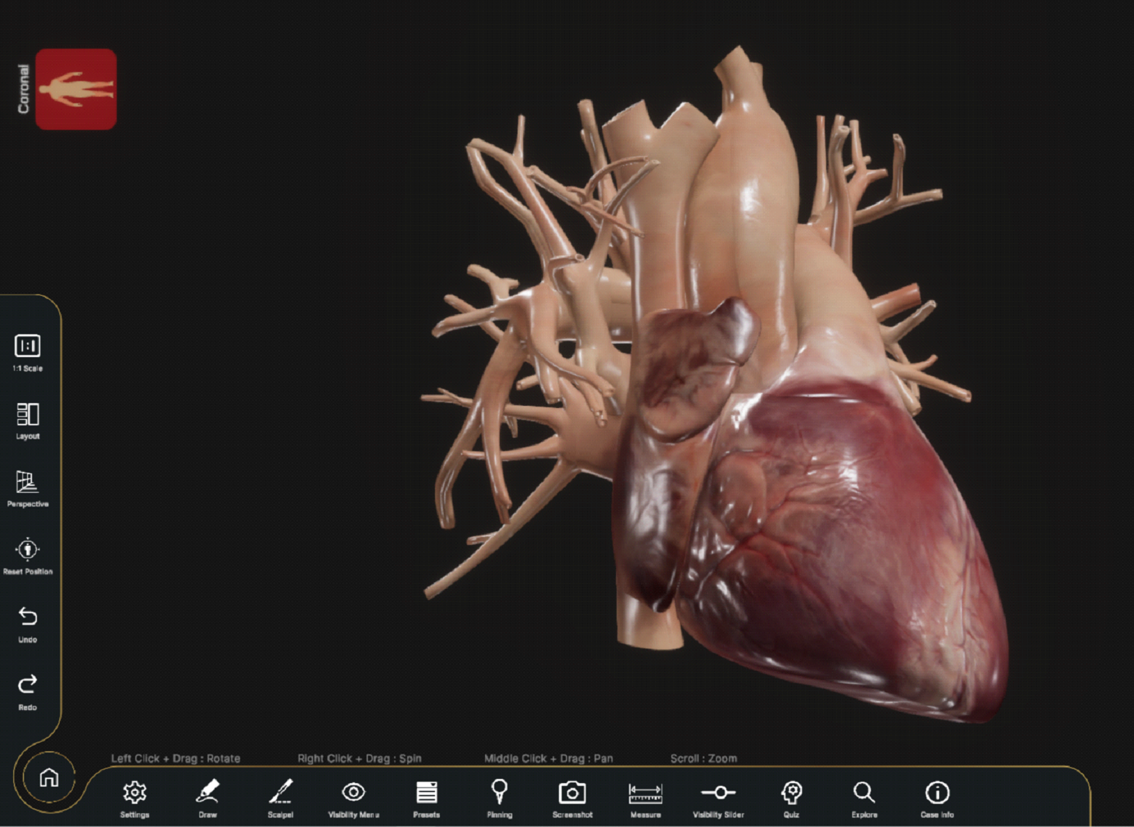Open the Visibility Slider control
This screenshot has width=1134, height=827.
pyautogui.click(x=718, y=794)
